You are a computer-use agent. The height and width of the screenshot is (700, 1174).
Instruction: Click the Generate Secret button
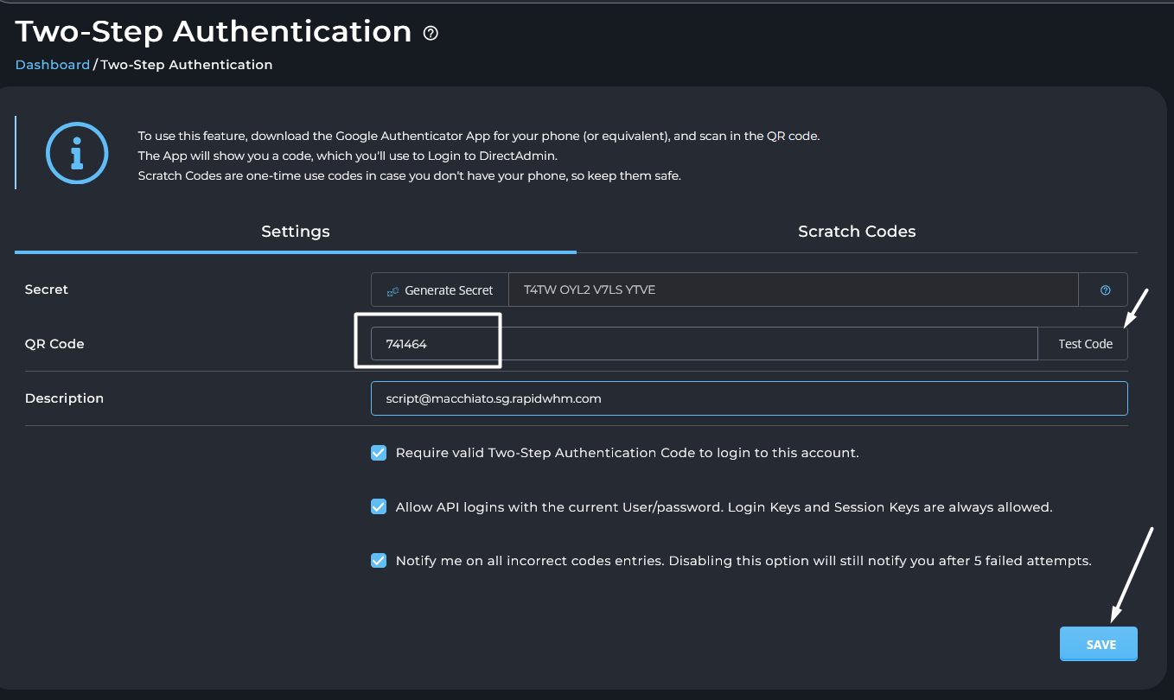pos(440,290)
